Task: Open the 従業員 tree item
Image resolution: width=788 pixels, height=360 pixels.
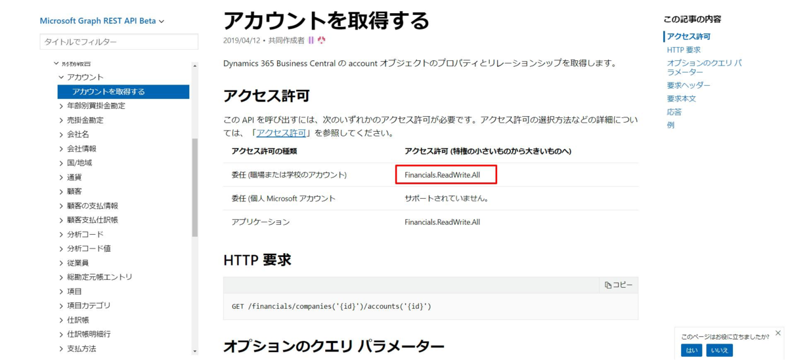Action: tap(77, 263)
